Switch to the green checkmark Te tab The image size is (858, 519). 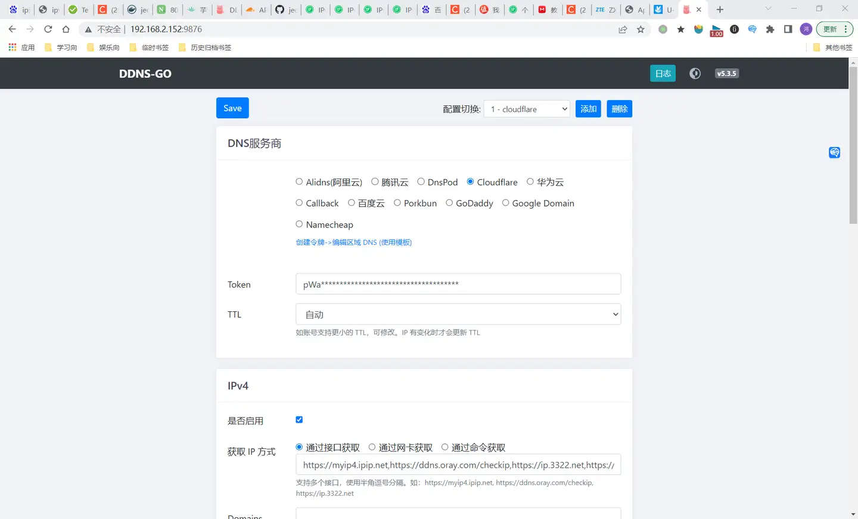coord(79,10)
